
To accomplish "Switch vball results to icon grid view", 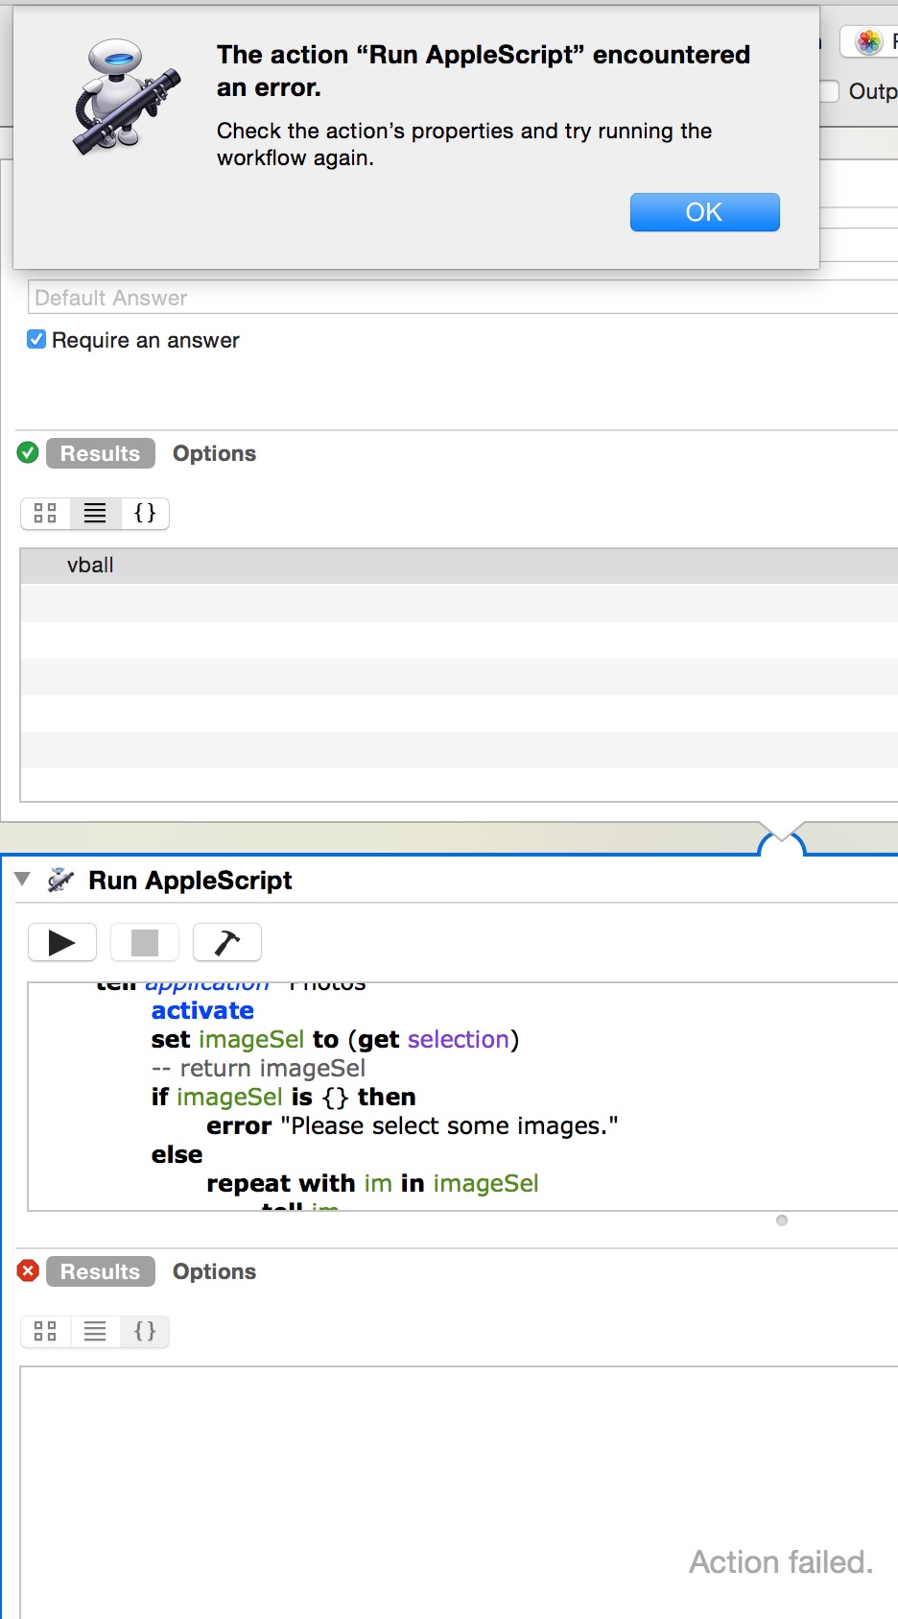I will point(45,514).
